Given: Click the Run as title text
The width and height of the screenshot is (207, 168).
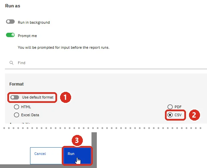Looking at the screenshot, I should pos(13,6).
